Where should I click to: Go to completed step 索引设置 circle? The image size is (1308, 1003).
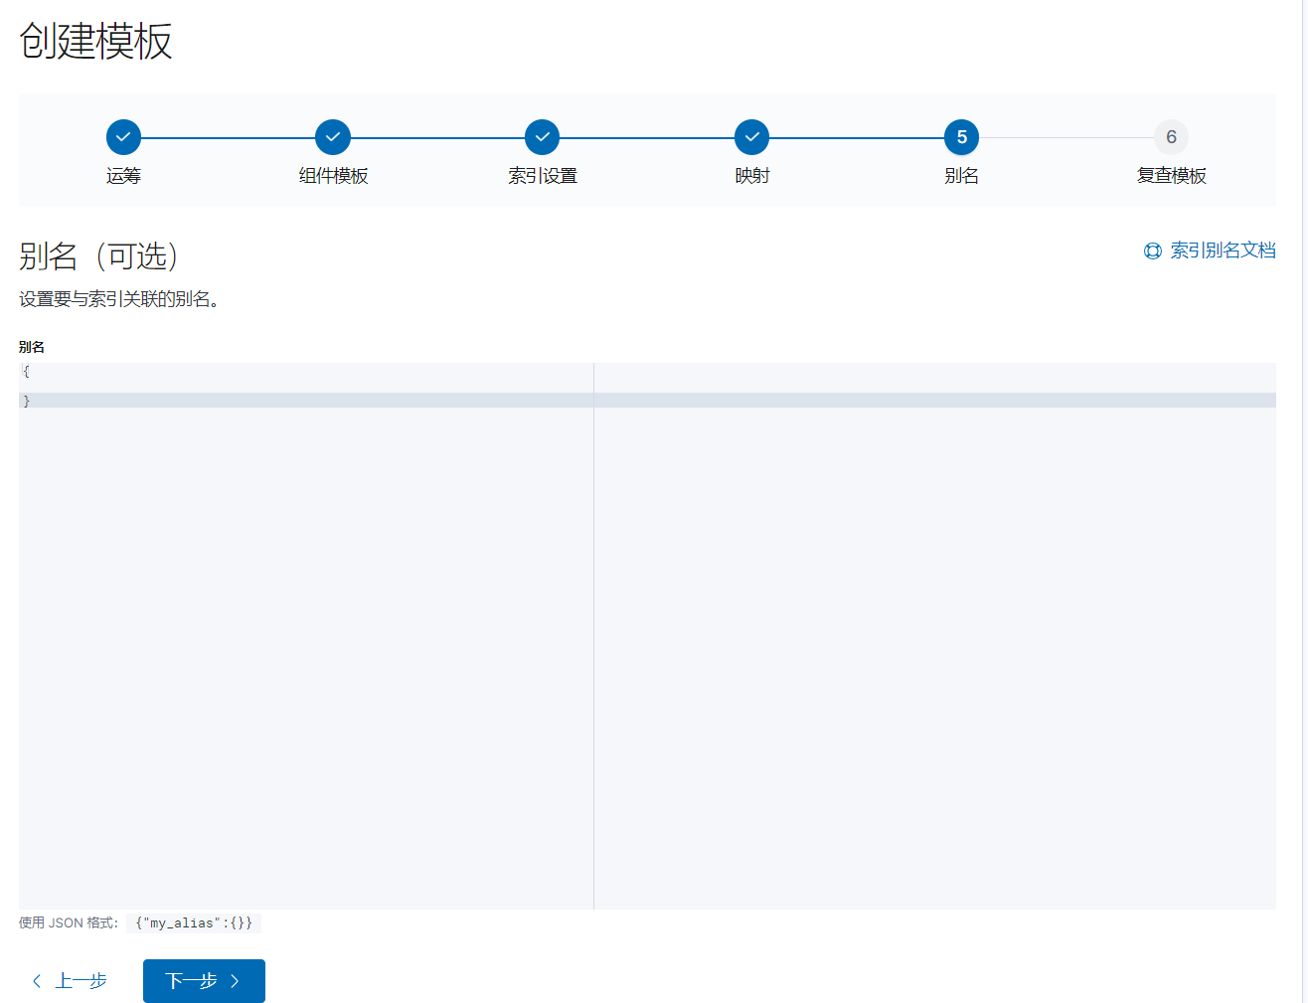[x=543, y=137]
